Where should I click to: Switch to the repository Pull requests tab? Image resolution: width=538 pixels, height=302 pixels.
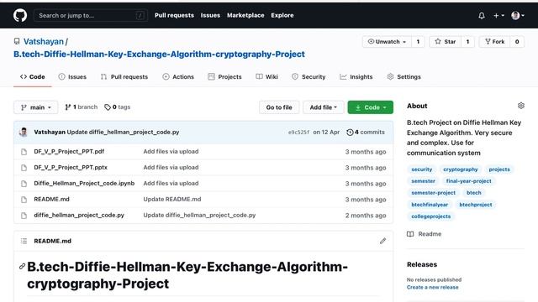click(124, 76)
